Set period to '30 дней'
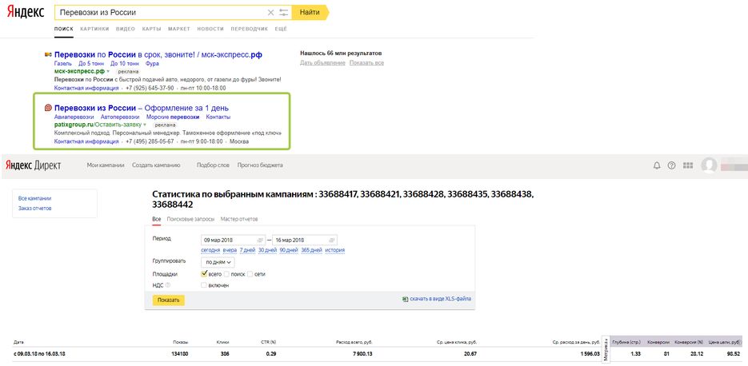Viewport: 748px width, 366px height. (268, 250)
